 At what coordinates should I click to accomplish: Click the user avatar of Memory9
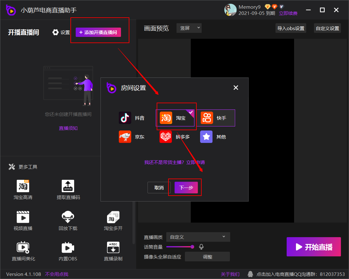click(x=230, y=10)
